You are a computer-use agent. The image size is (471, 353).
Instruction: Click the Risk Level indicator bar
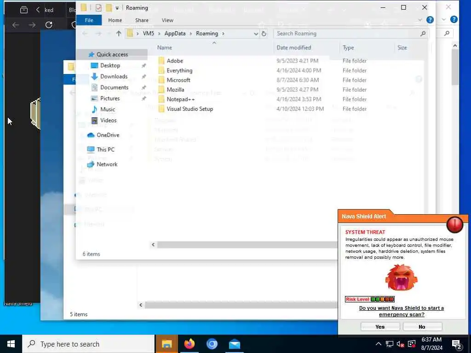[x=369, y=299]
